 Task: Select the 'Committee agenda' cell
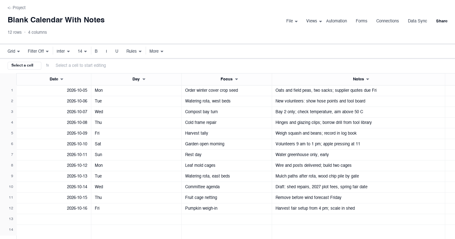pos(227,187)
